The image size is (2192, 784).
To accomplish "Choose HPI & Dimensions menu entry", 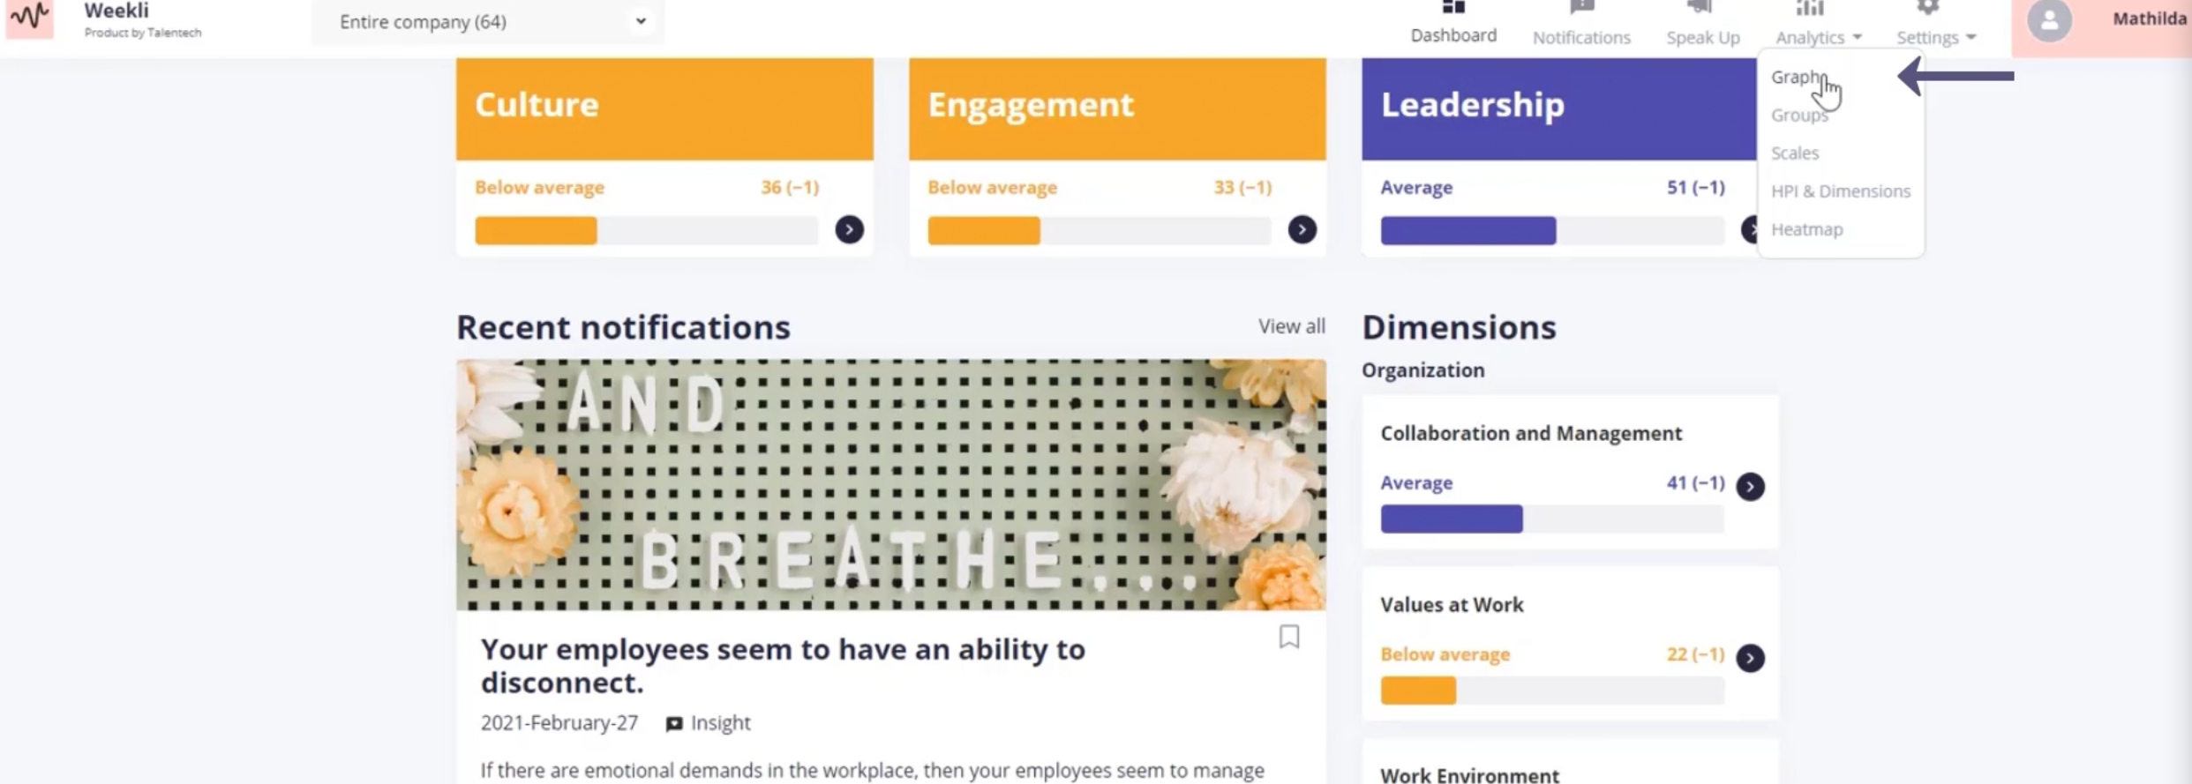I will click(1840, 191).
